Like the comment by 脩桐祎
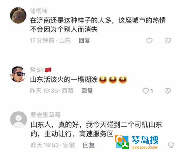This screenshot has width=177, height=152. 149,40
